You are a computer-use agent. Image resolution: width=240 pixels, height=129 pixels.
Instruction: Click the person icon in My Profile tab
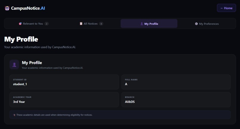pos(141,24)
